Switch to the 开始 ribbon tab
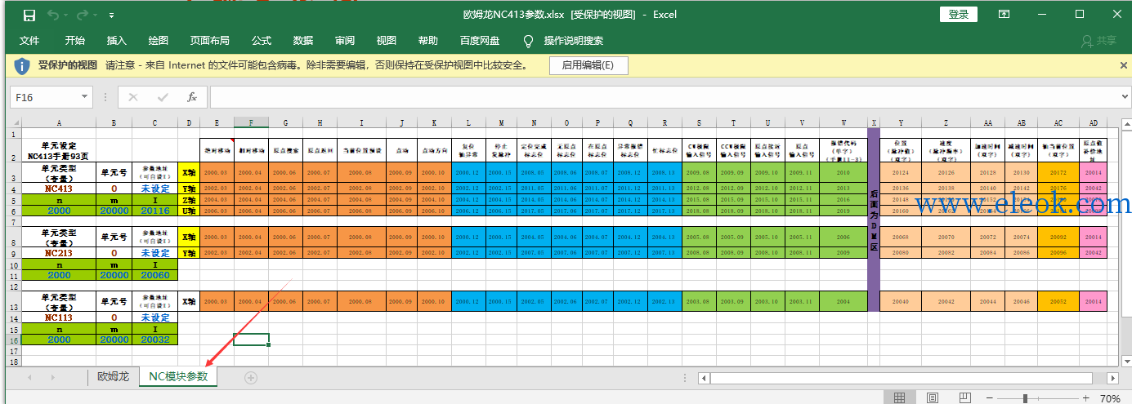This screenshot has width=1132, height=404. point(75,41)
